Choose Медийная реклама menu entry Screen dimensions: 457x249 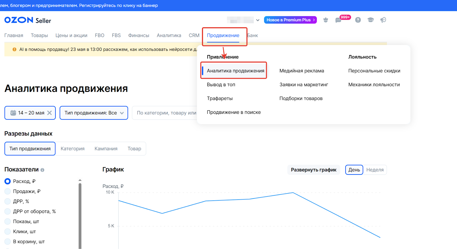click(x=302, y=71)
